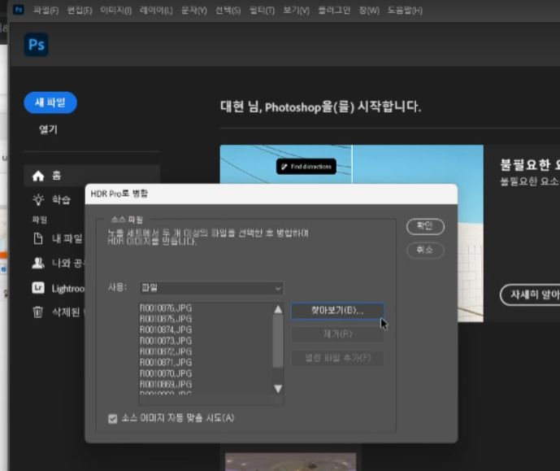Click the 찾아보기(B)... button
The width and height of the screenshot is (560, 471).
click(x=337, y=311)
